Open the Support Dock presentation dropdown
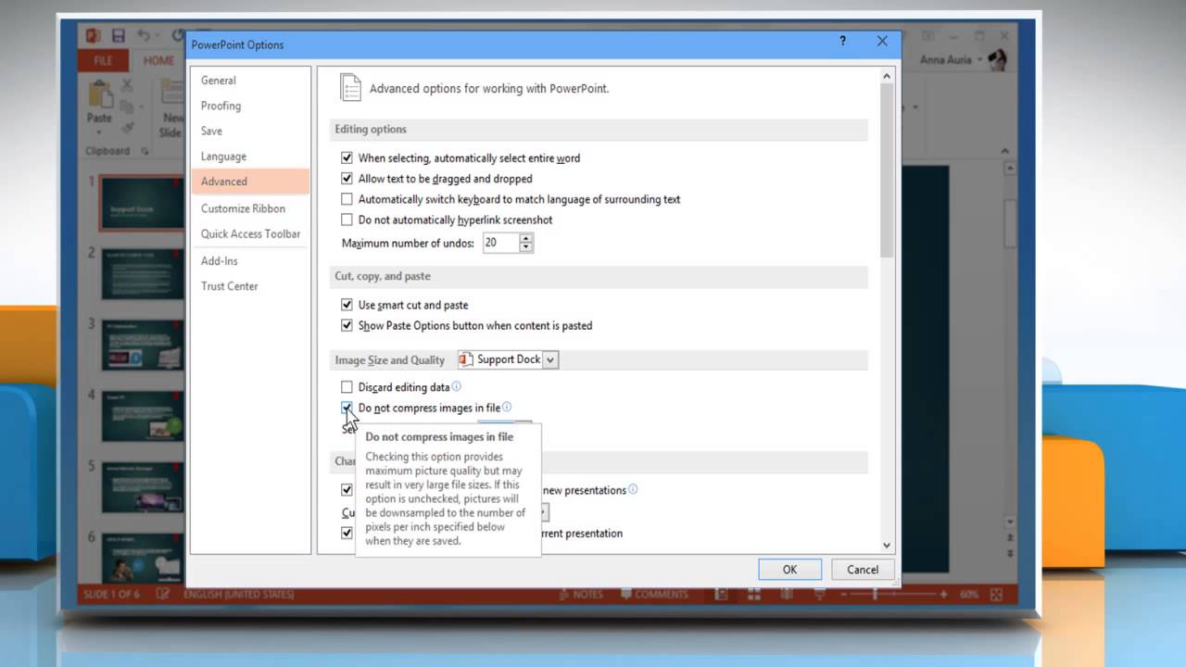1186x667 pixels. [x=550, y=359]
